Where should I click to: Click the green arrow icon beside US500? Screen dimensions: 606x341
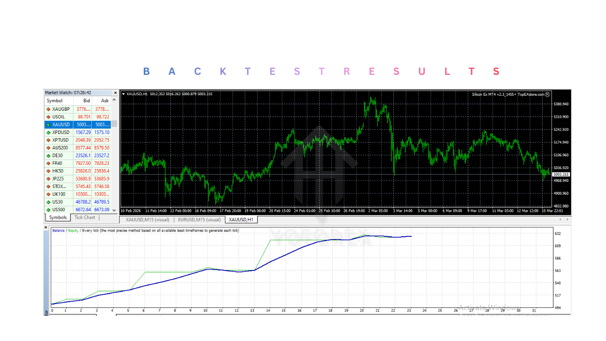(48, 209)
